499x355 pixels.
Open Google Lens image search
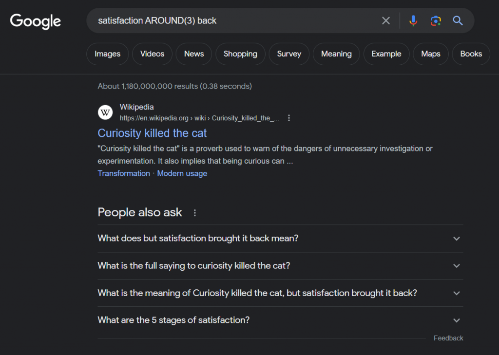435,20
